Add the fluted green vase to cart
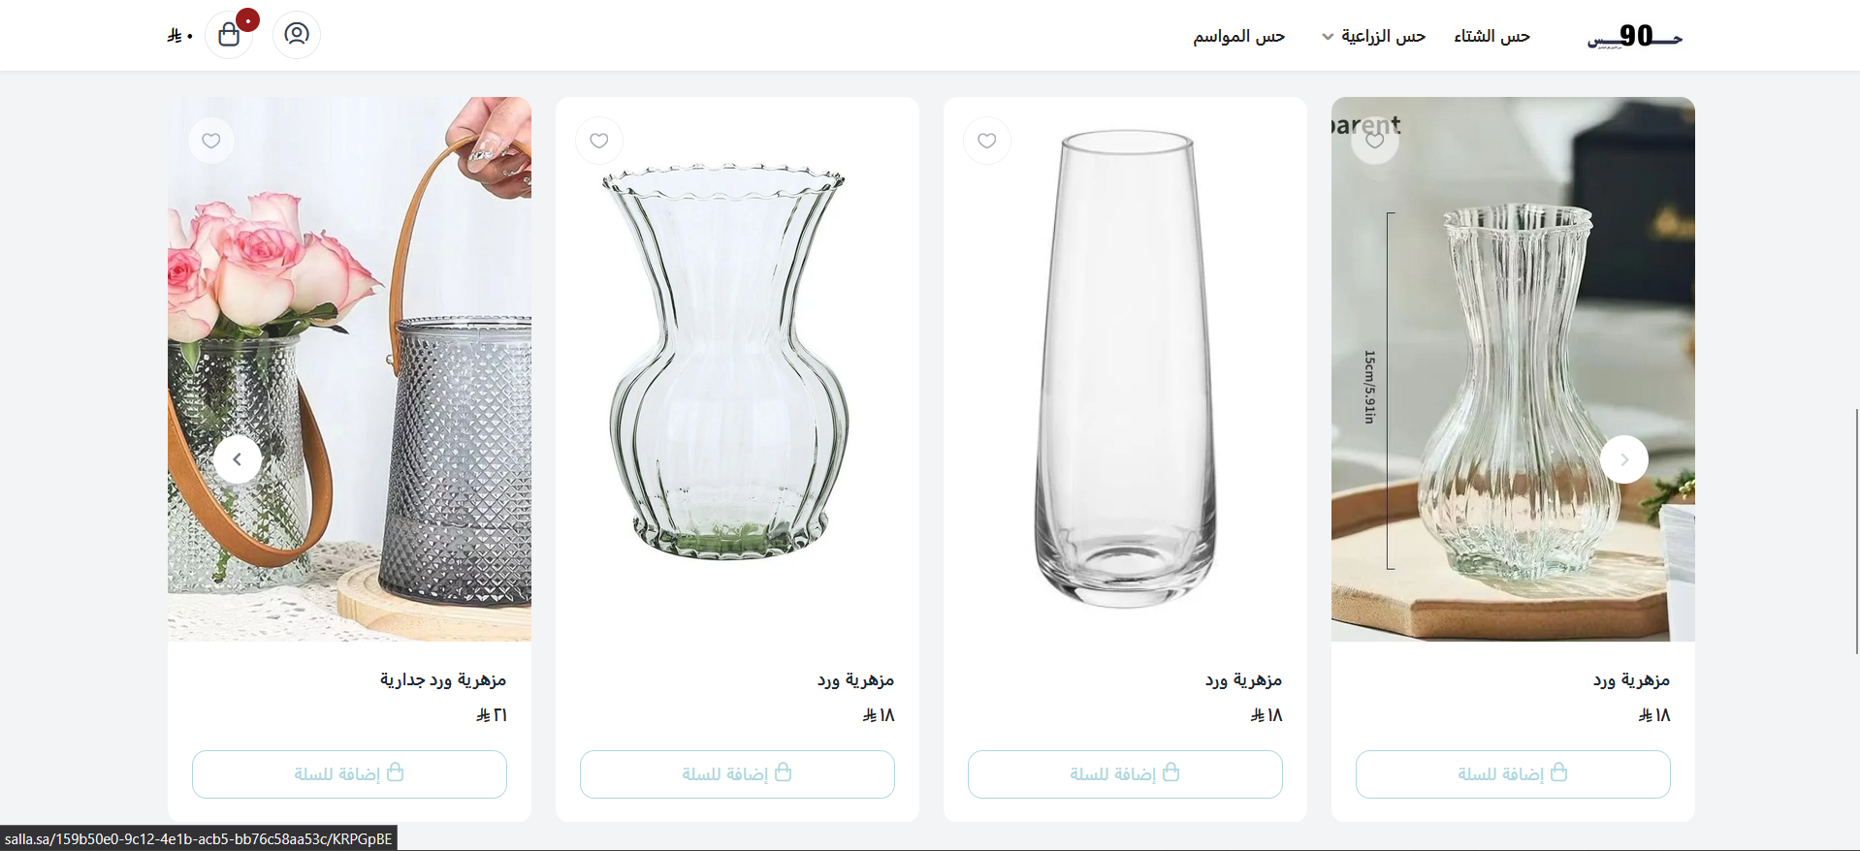Image resolution: width=1860 pixels, height=851 pixels. pos(737,773)
